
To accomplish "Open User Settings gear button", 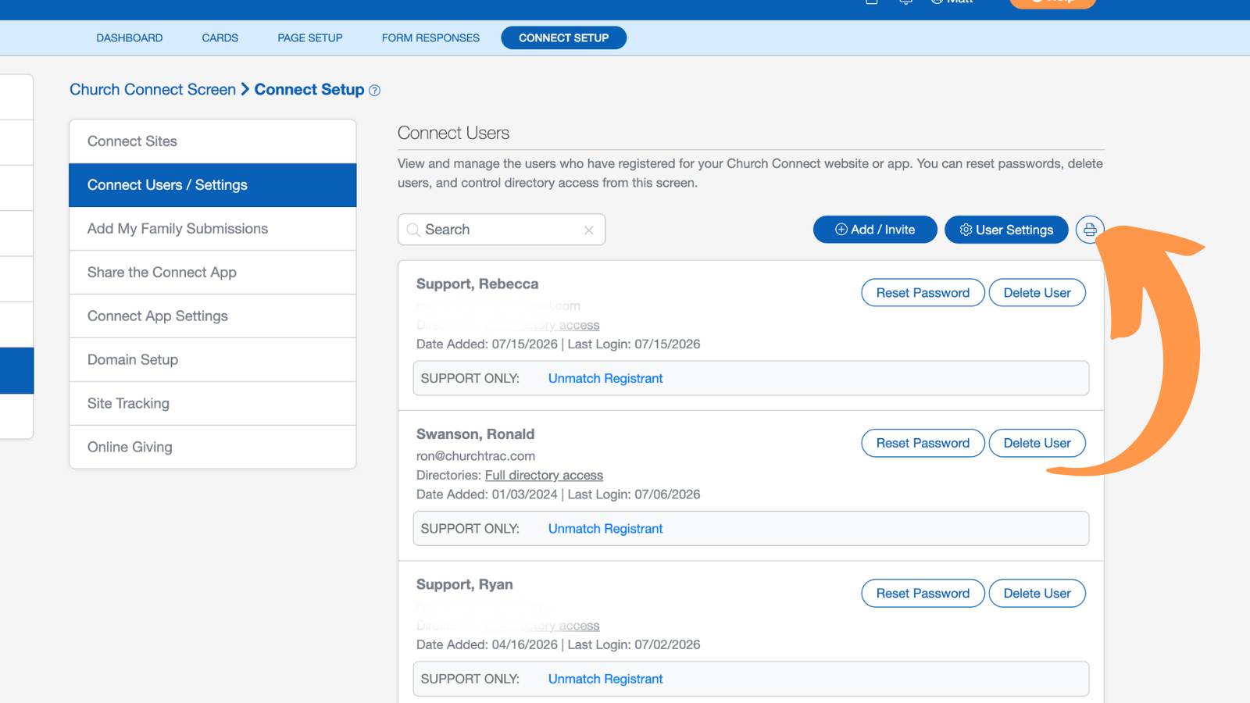I will tap(1006, 230).
